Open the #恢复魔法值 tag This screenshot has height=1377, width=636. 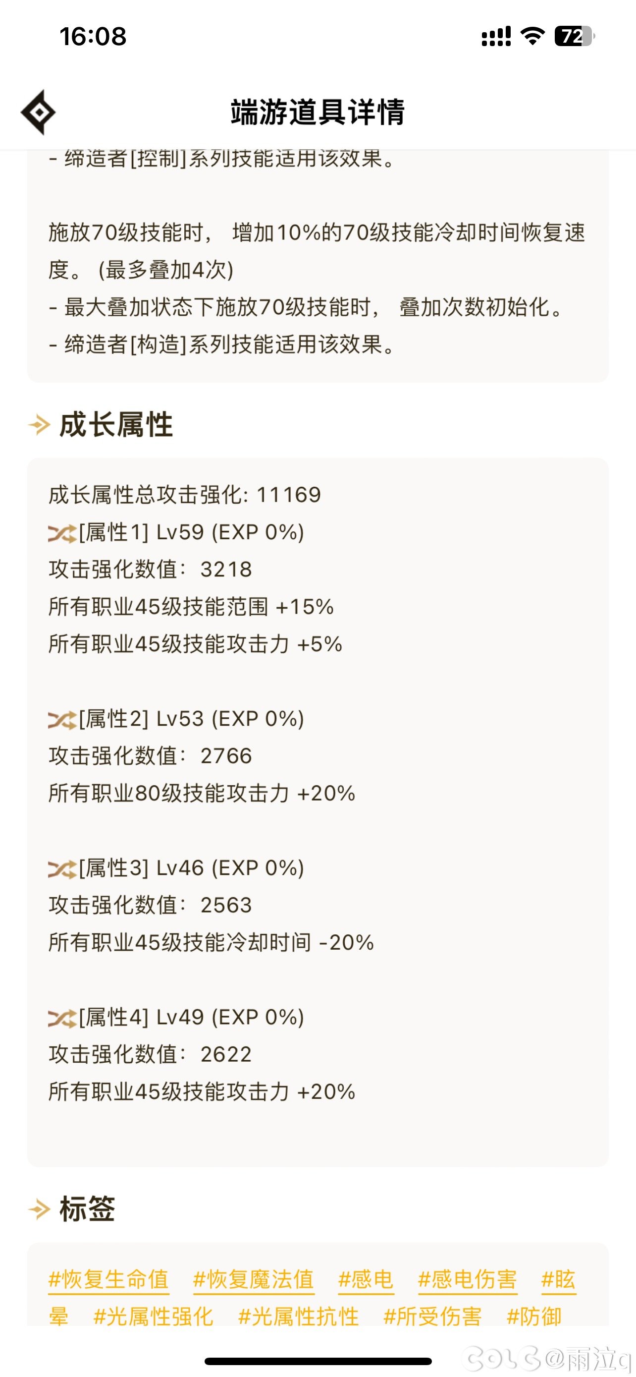tap(254, 1280)
